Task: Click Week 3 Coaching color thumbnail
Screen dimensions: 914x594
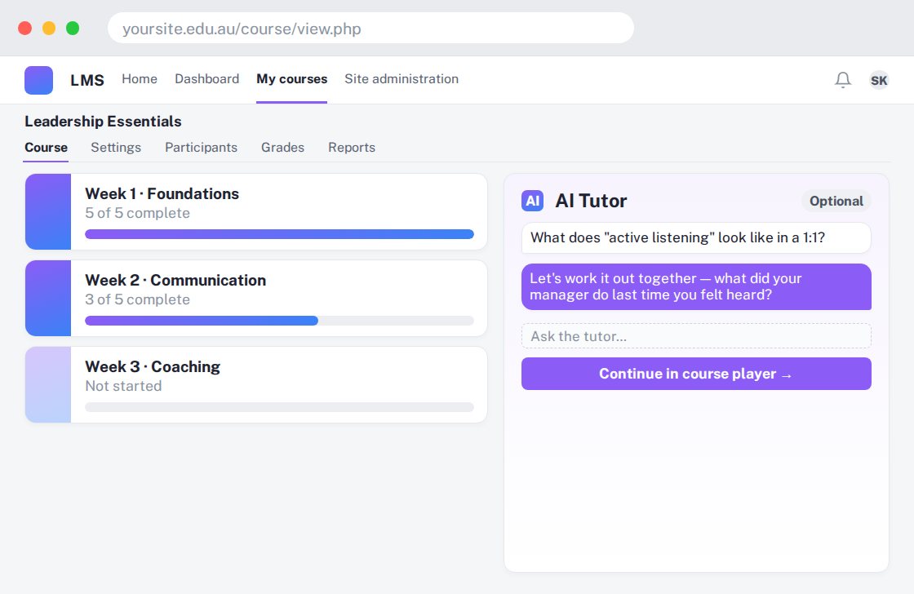Action: (x=48, y=385)
